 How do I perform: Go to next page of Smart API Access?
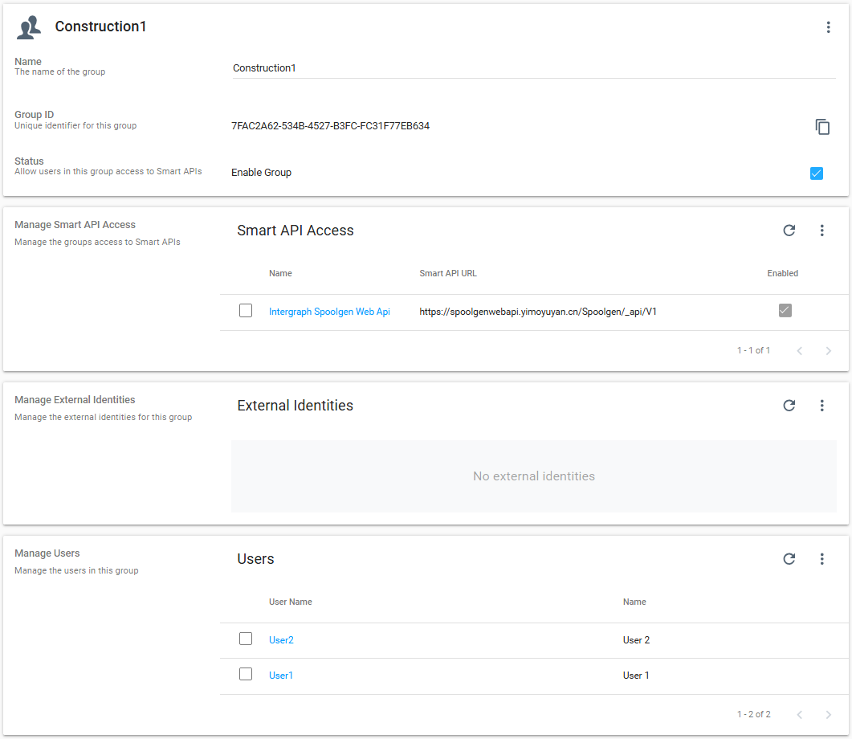828,351
